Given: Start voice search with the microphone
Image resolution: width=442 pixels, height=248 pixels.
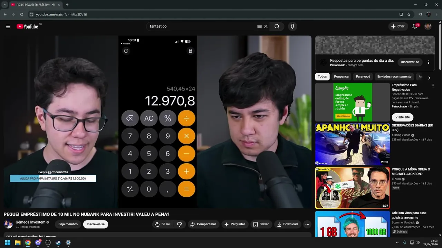Looking at the screenshot, I should 292,27.
